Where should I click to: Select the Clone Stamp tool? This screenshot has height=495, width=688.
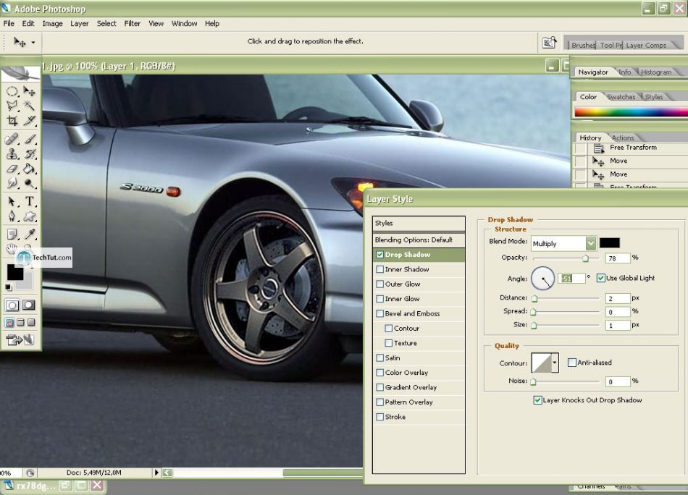[12, 154]
